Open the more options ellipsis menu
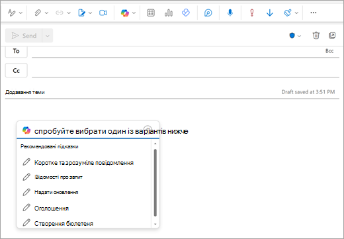Viewport: 344px width, 239px height. pos(314,13)
